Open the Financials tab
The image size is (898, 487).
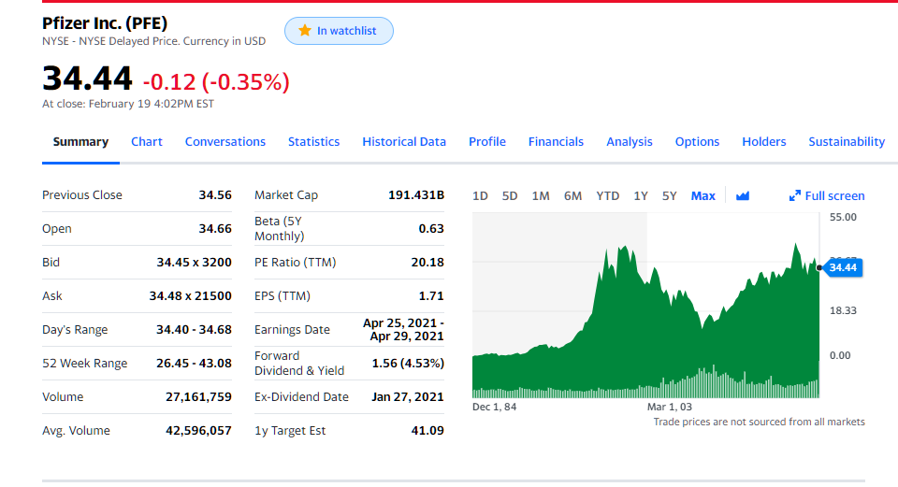point(556,141)
